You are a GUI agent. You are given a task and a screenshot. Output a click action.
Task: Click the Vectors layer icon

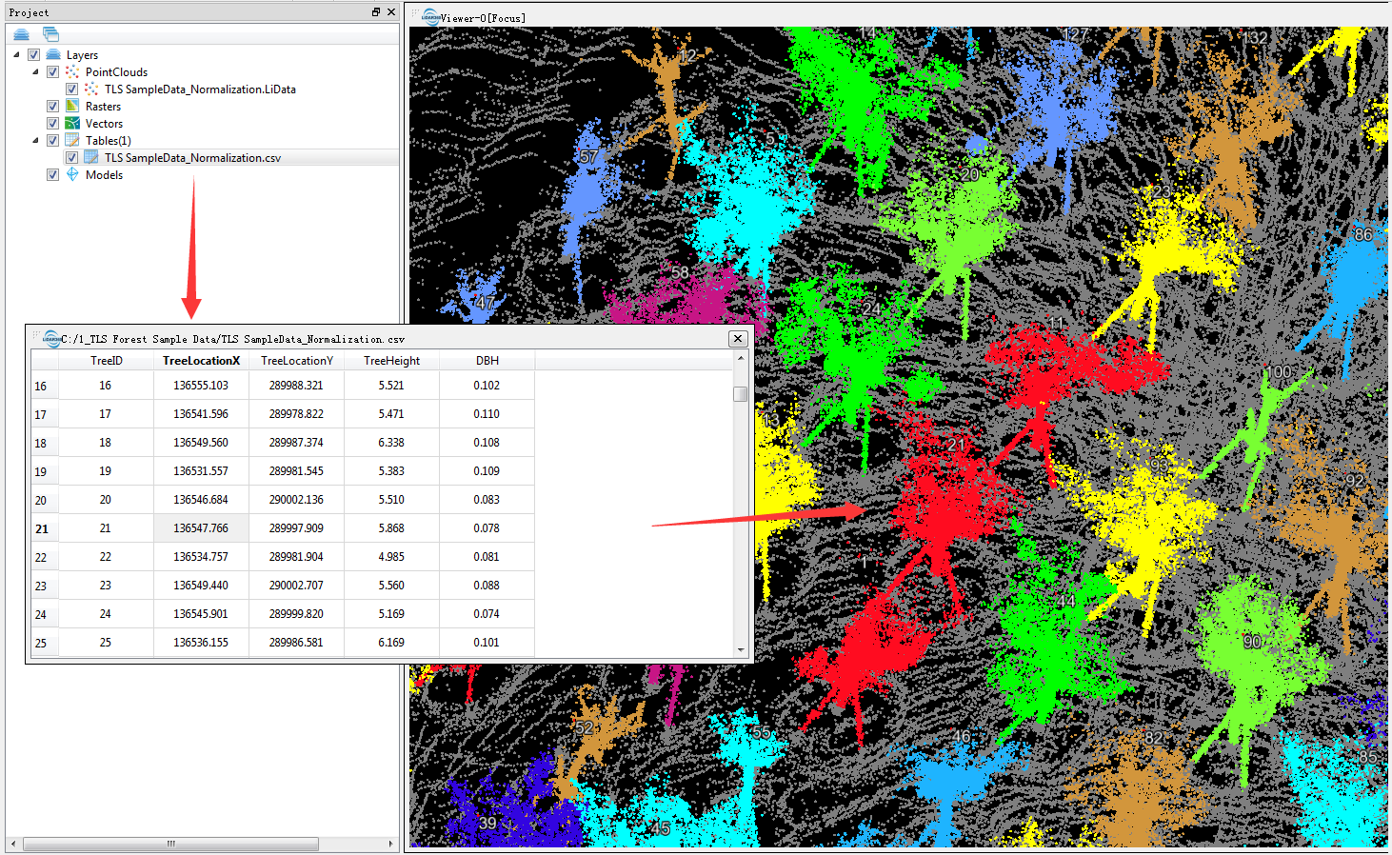point(72,123)
